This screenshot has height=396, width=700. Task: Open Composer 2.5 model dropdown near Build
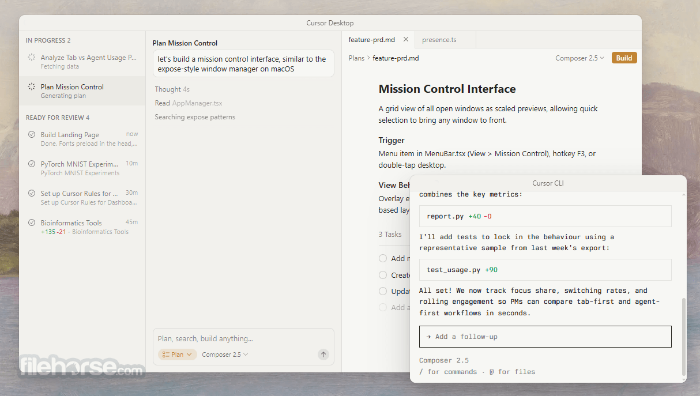[579, 58]
